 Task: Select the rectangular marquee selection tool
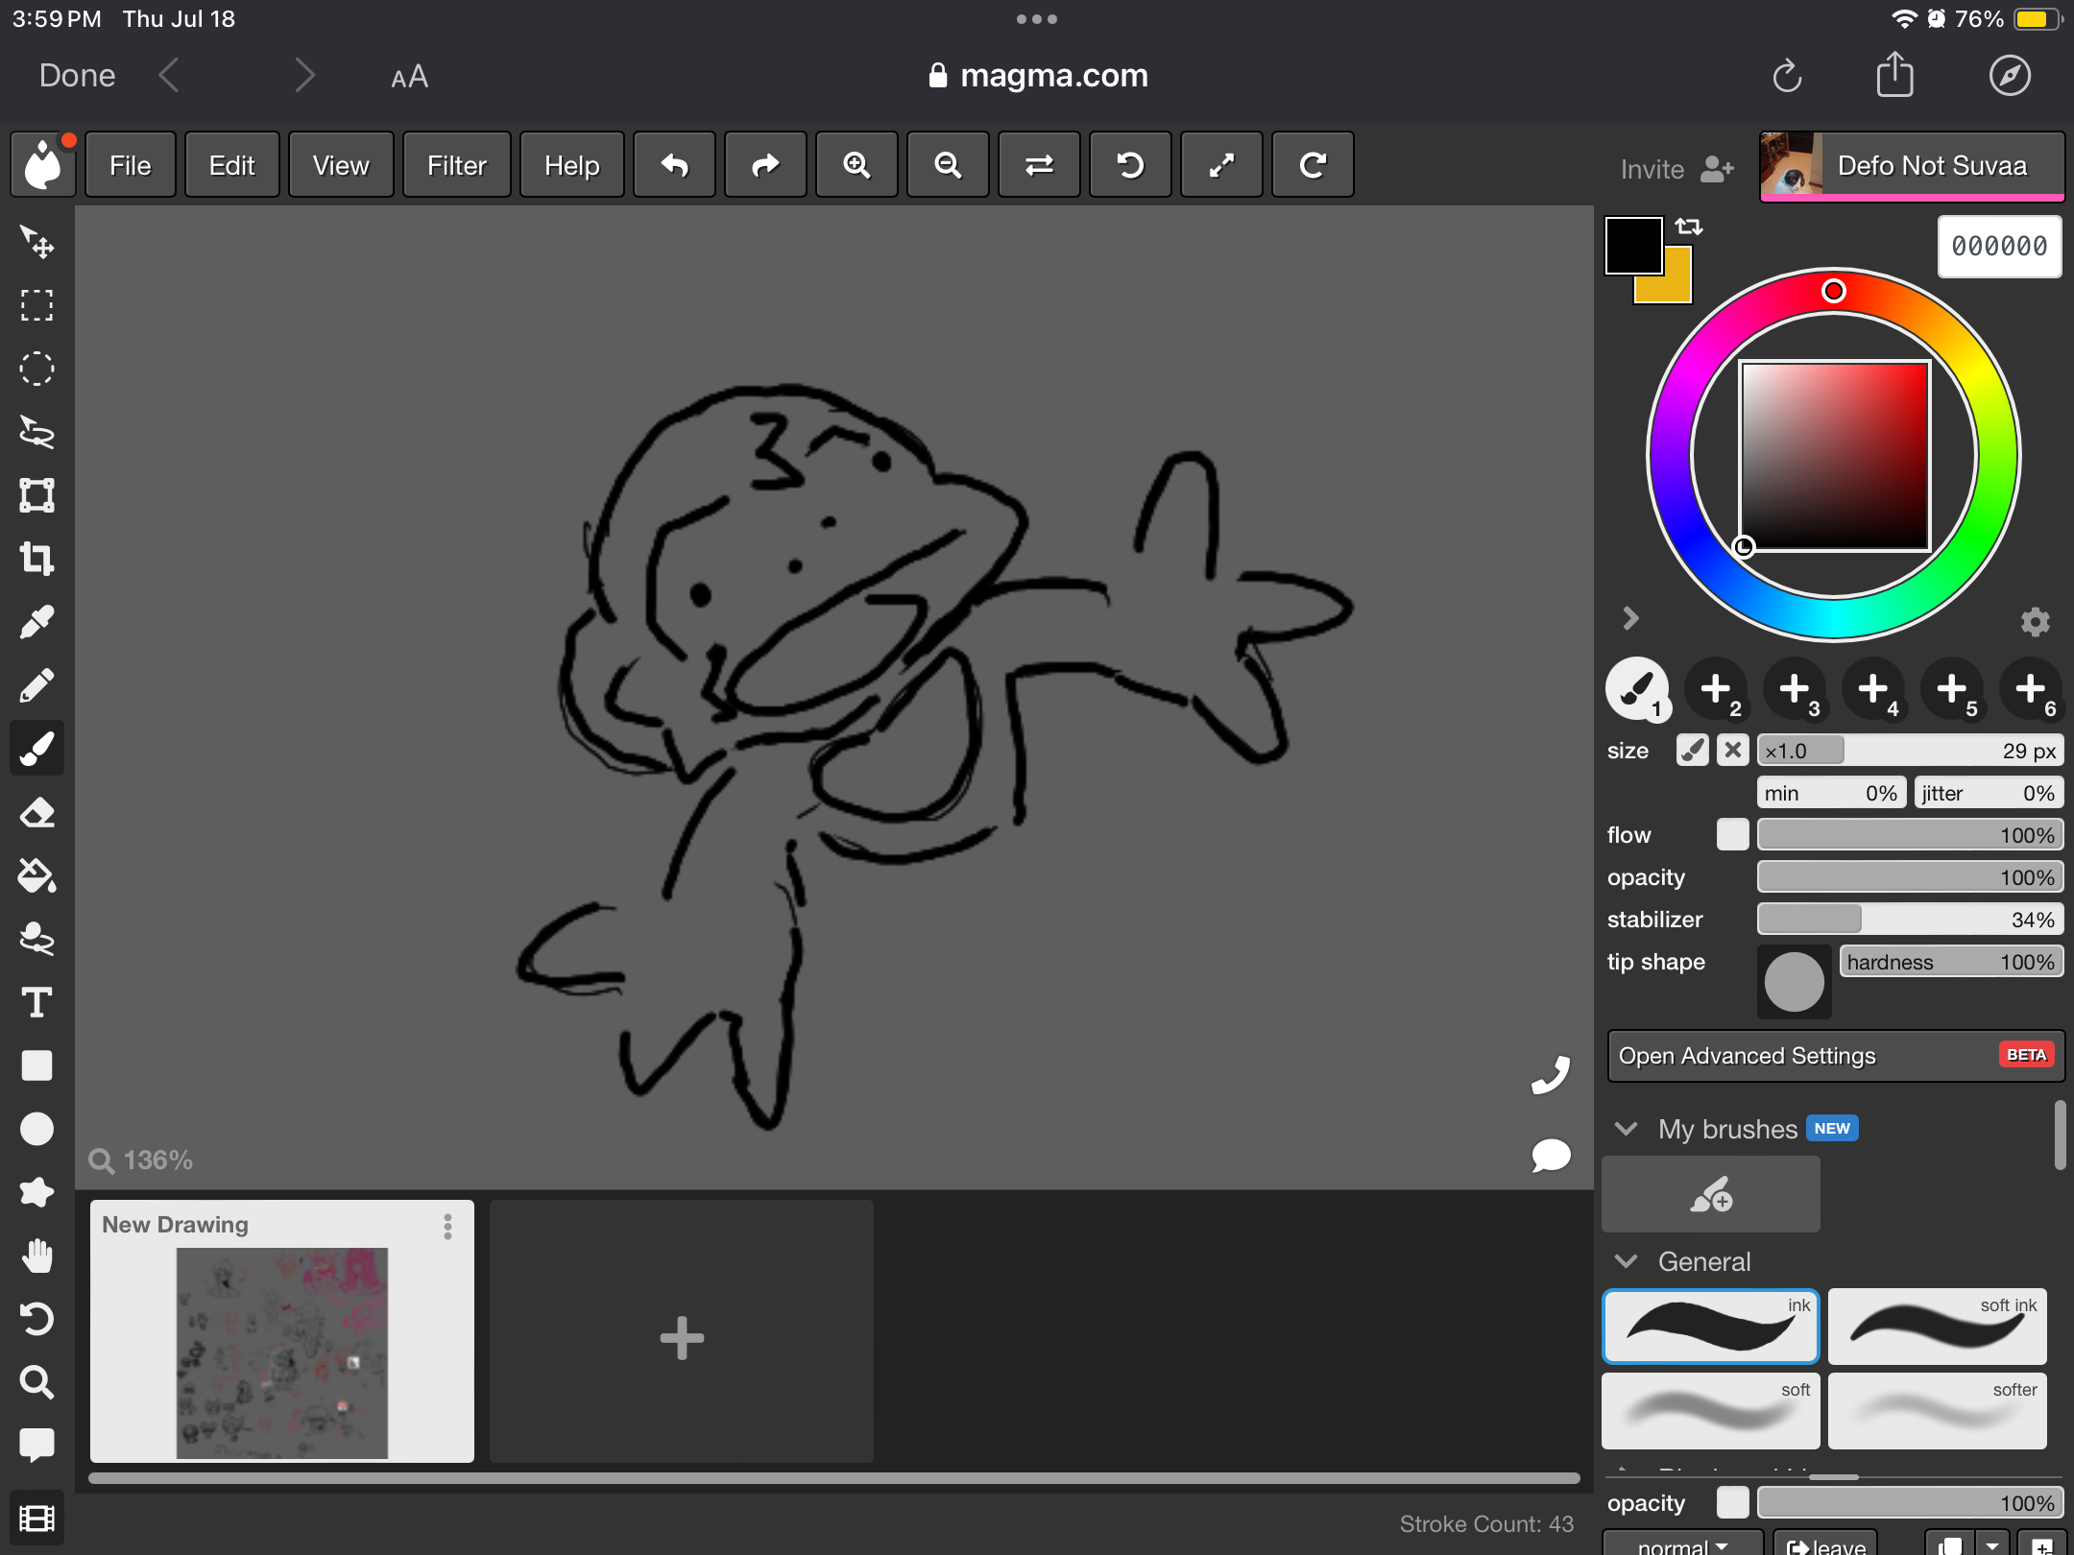36,305
